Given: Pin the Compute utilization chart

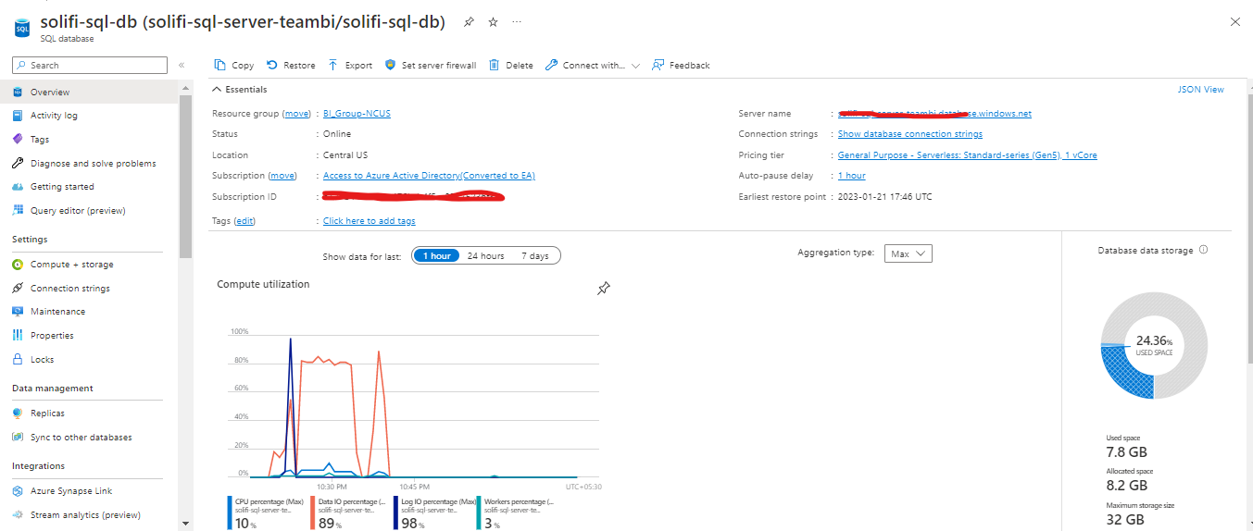Looking at the screenshot, I should (604, 289).
